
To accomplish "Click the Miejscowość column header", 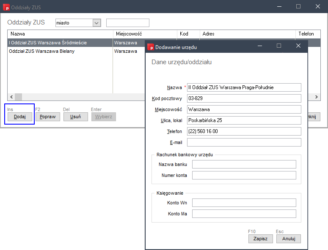I will [x=145, y=34].
